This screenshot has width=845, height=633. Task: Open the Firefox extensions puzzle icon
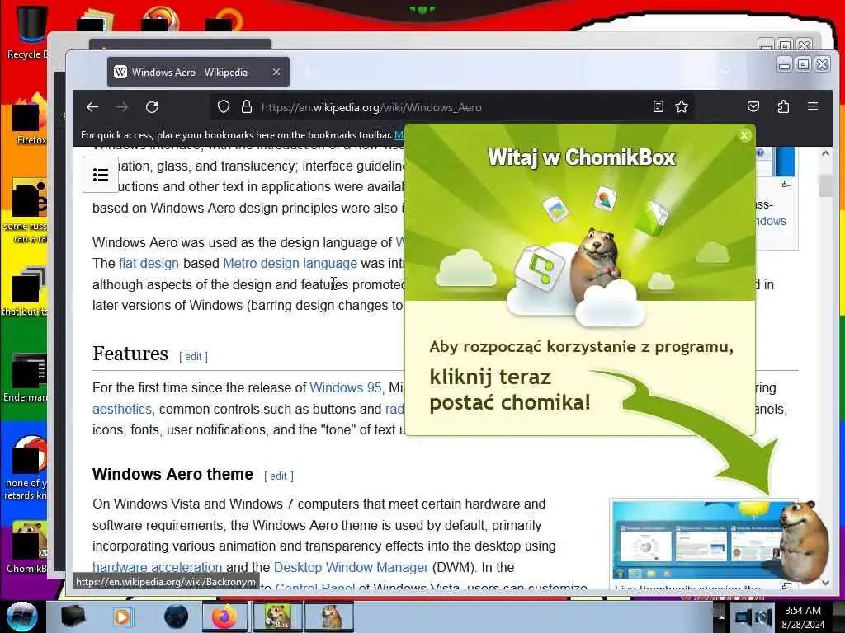pyautogui.click(x=783, y=106)
